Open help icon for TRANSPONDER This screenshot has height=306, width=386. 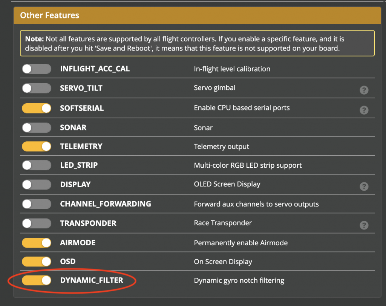point(364,225)
